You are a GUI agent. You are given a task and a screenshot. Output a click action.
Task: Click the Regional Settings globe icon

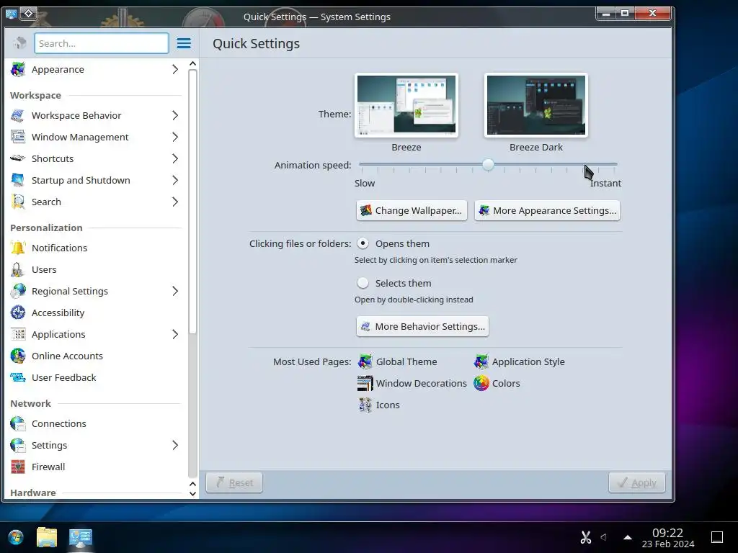pos(18,291)
